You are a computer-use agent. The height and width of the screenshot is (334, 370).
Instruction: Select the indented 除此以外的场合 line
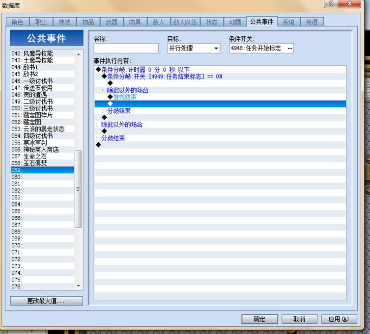[x=221, y=90]
